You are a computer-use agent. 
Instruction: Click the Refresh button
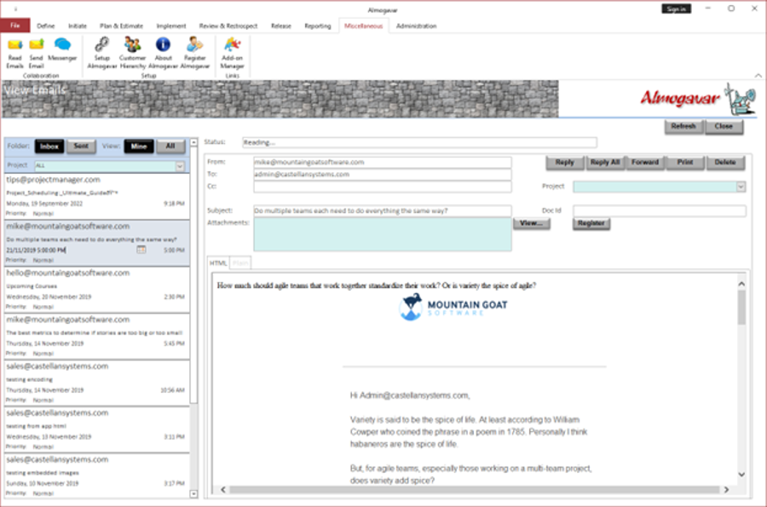[683, 126]
